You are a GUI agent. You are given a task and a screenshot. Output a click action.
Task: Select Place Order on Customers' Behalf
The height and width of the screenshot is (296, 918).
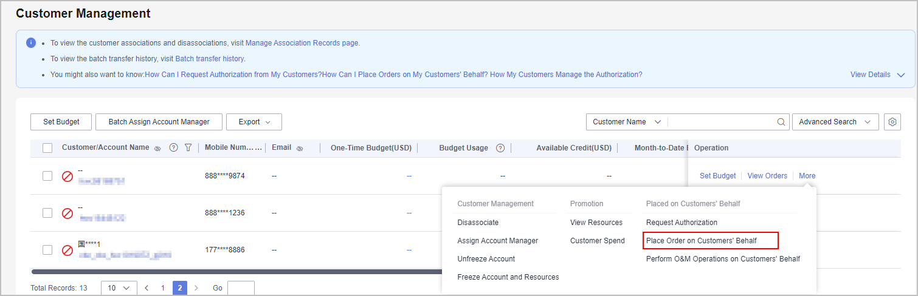pyautogui.click(x=701, y=241)
